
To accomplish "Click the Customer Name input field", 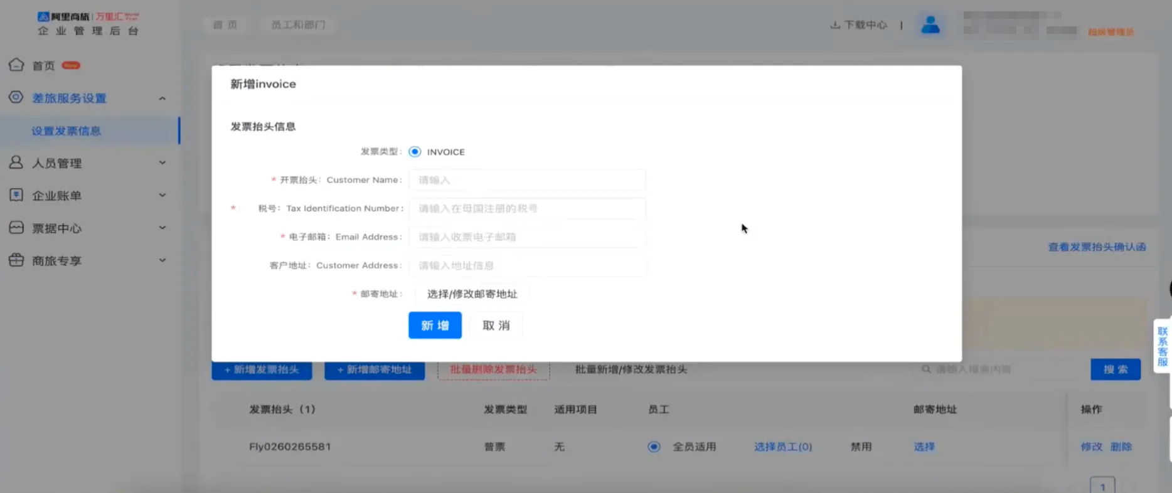I will [527, 180].
